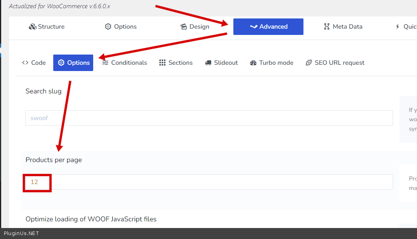Click the wavy lines Conditionals icon

(x=105, y=63)
